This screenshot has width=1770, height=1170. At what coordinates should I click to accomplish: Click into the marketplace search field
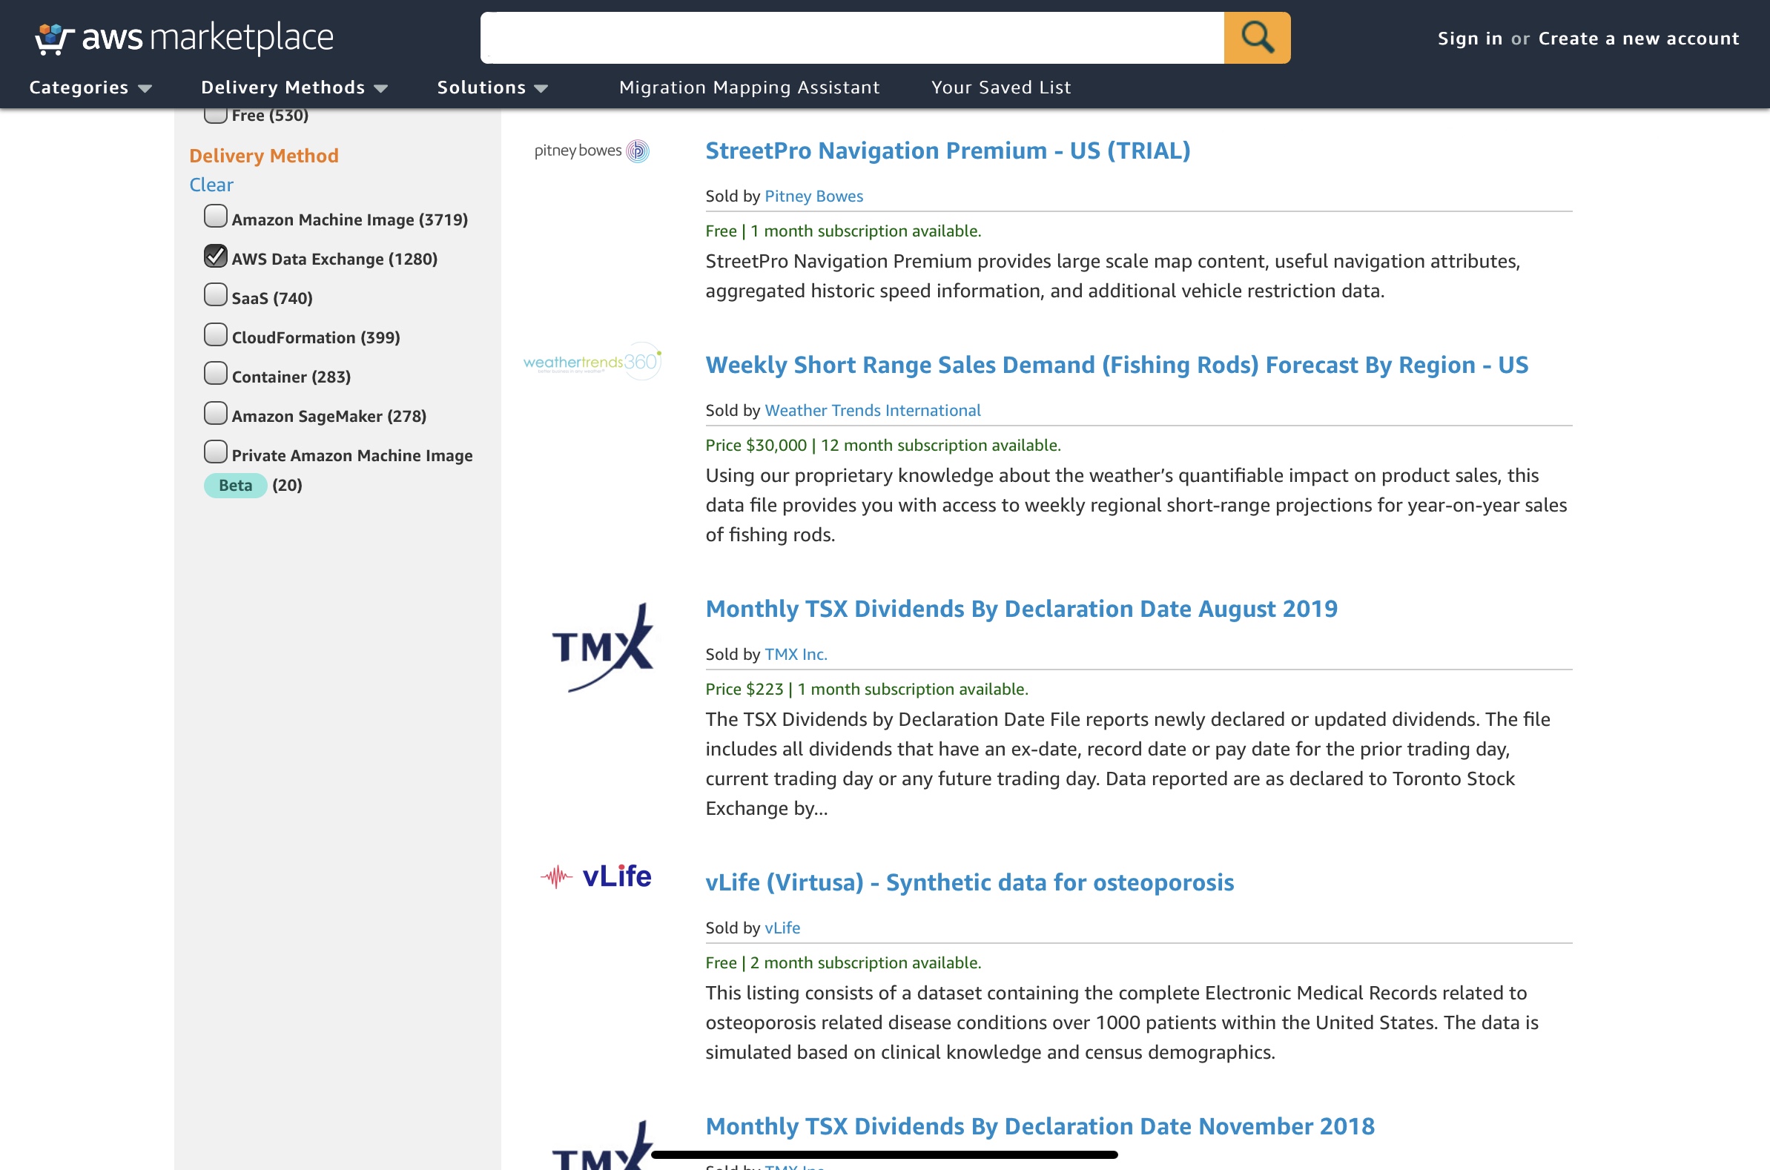(852, 37)
